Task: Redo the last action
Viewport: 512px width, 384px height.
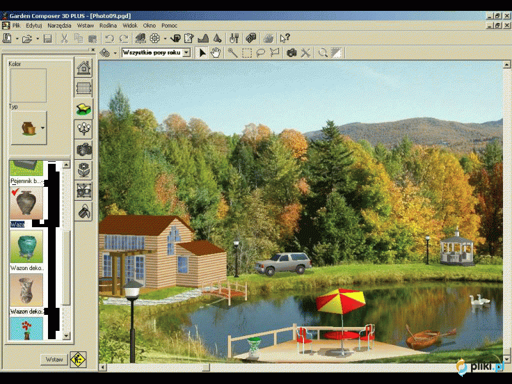Action: point(124,39)
